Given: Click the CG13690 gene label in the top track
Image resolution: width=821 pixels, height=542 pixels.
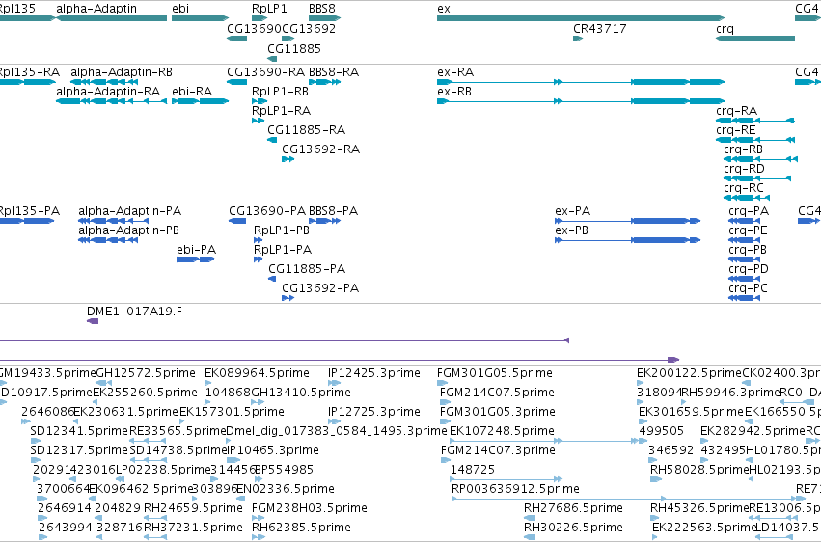Looking at the screenshot, I should click(254, 28).
